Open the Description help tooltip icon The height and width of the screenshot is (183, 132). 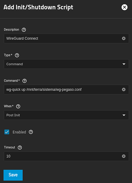point(24,30)
